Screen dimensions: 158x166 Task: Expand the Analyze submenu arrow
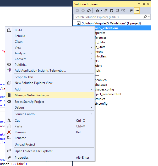click(x=91, y=53)
